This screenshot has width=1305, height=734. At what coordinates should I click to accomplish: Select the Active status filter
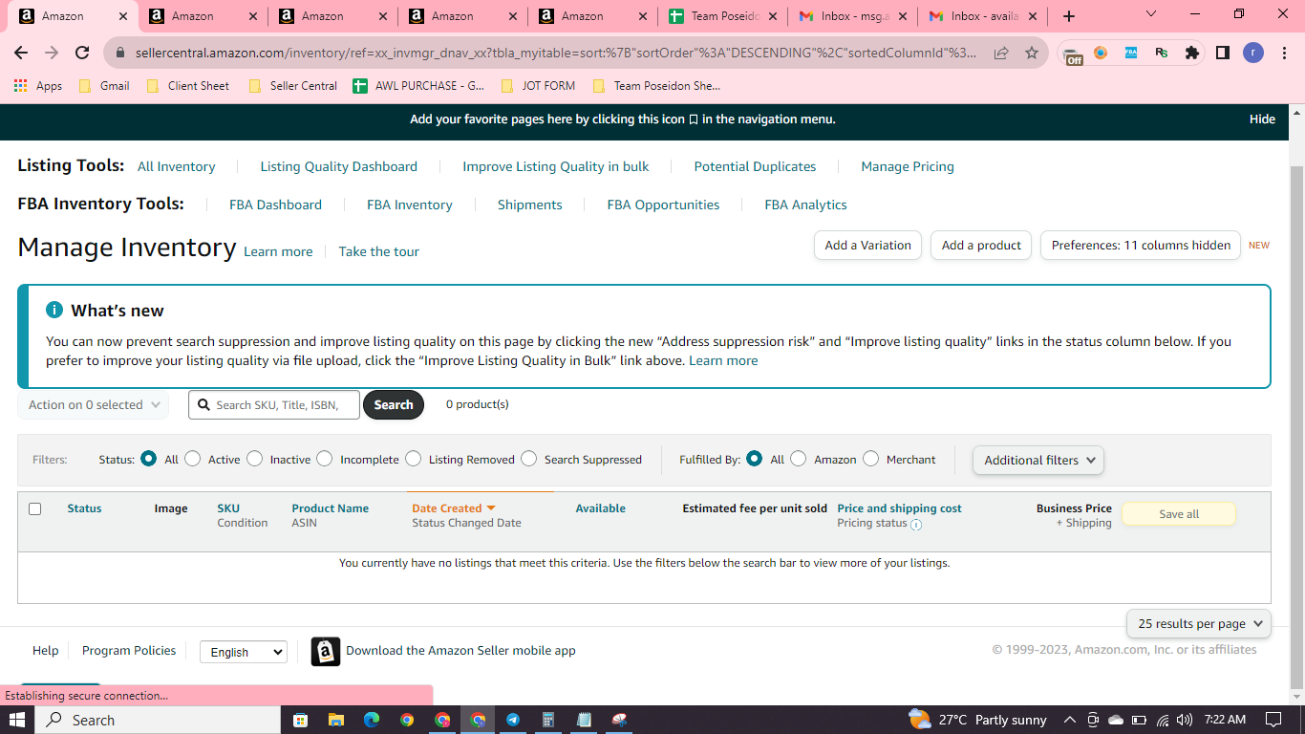pyautogui.click(x=193, y=459)
